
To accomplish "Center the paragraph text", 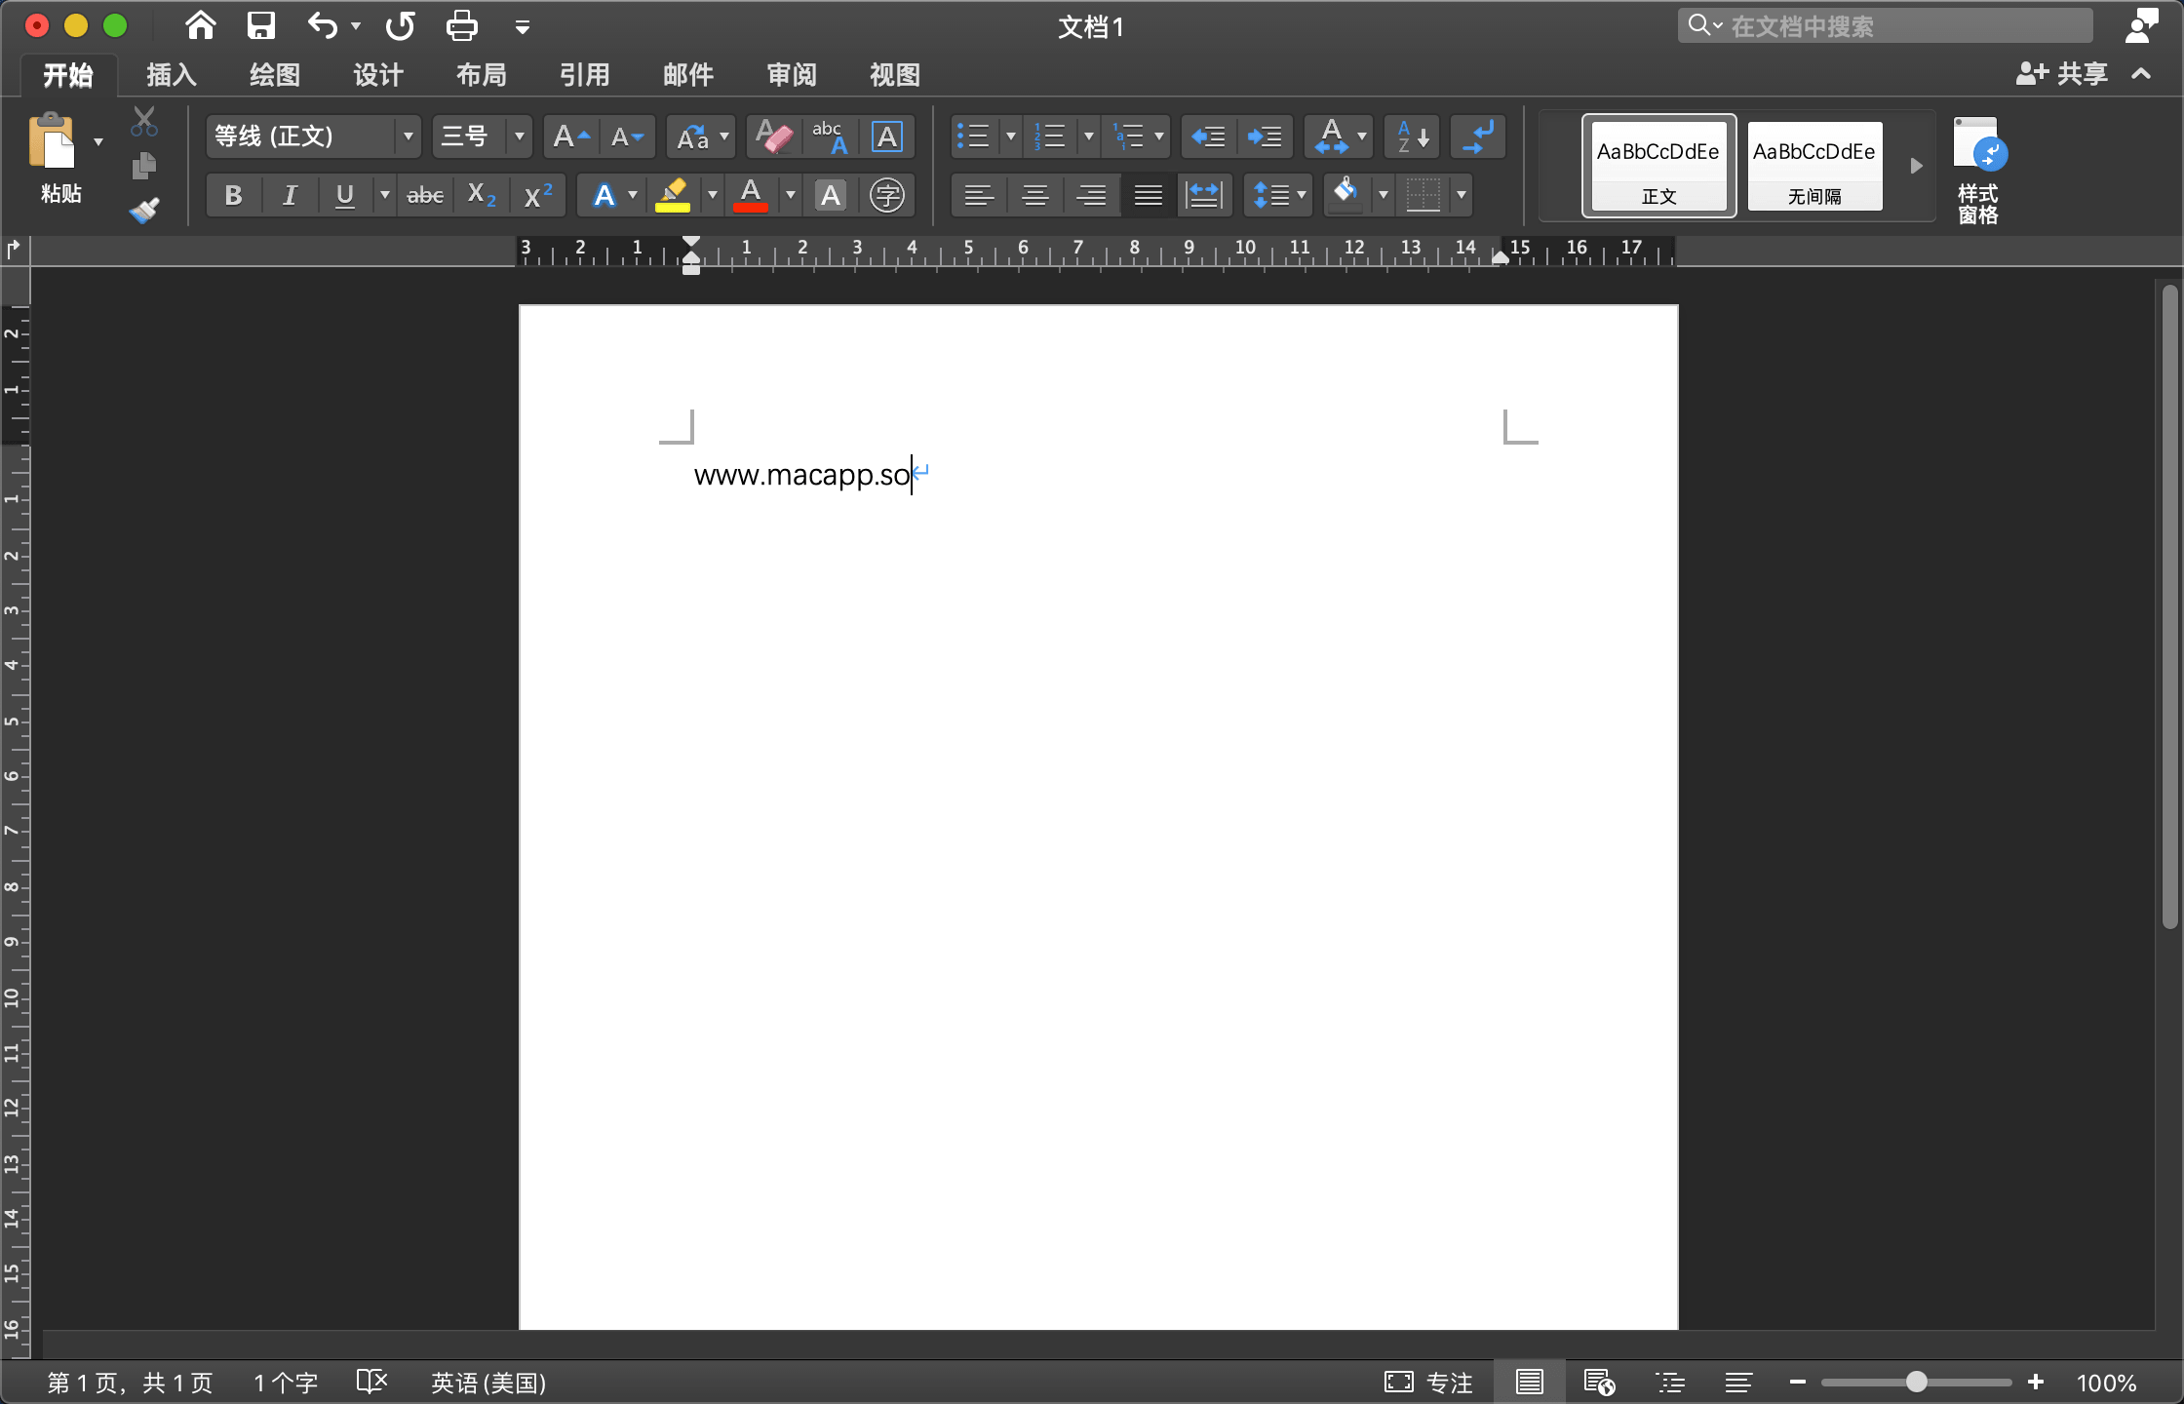I will tap(1035, 195).
